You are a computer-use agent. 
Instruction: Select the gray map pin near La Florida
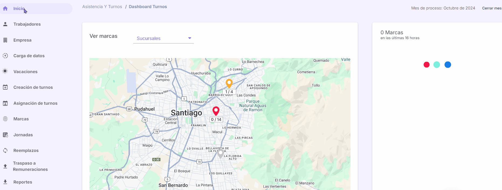click(x=221, y=154)
